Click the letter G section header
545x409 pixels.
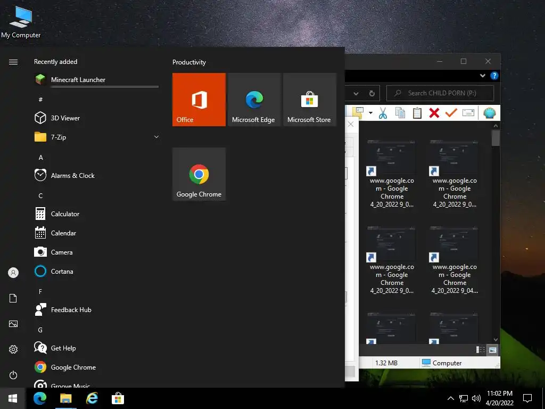coord(40,330)
